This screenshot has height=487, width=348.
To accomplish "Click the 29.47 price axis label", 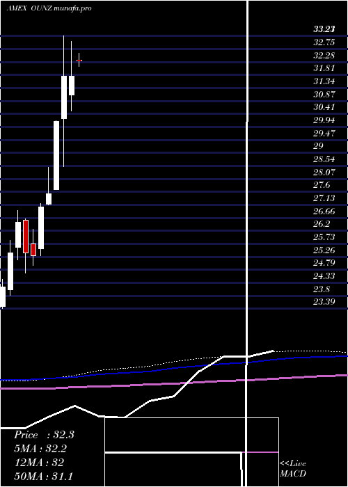I will coord(324,134).
